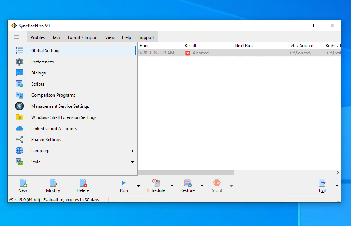Open the Help menu
The width and height of the screenshot is (351, 226).
tap(126, 37)
